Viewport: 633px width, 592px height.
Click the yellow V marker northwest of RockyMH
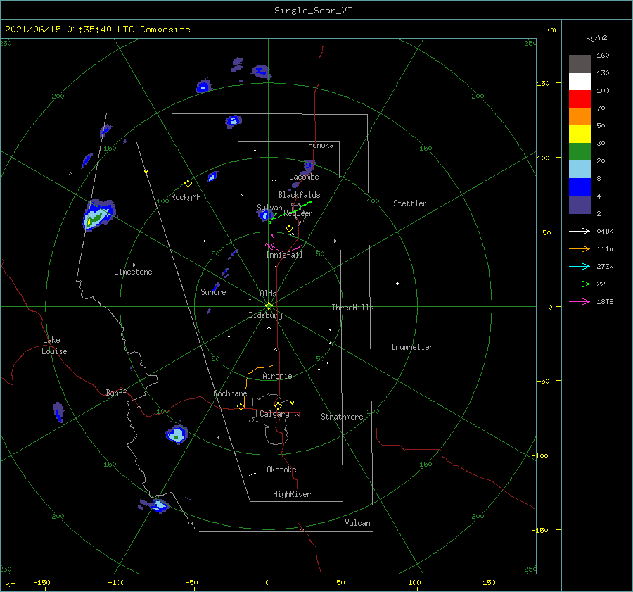point(146,172)
